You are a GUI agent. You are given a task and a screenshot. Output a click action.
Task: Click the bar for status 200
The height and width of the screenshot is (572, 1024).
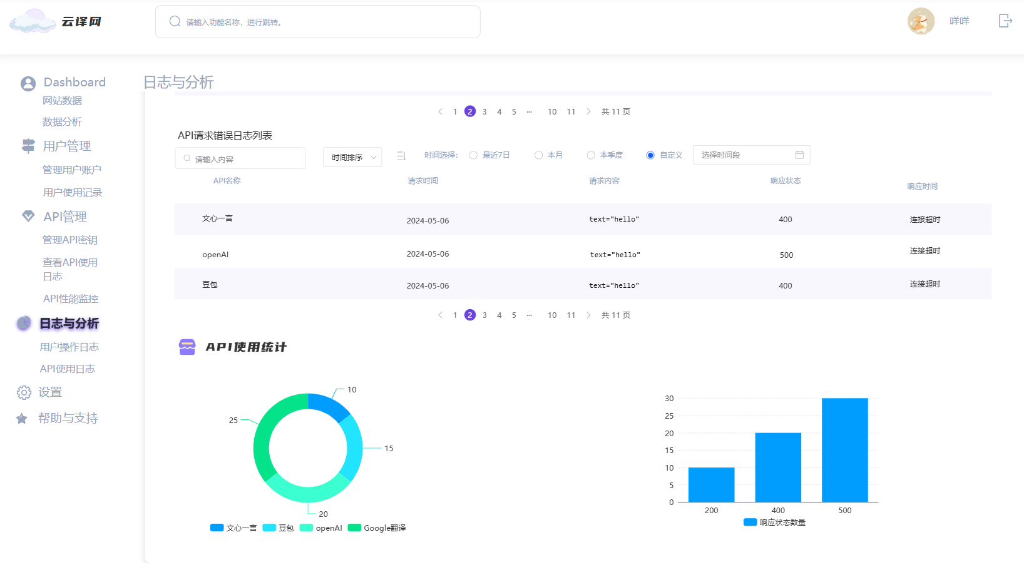[711, 484]
